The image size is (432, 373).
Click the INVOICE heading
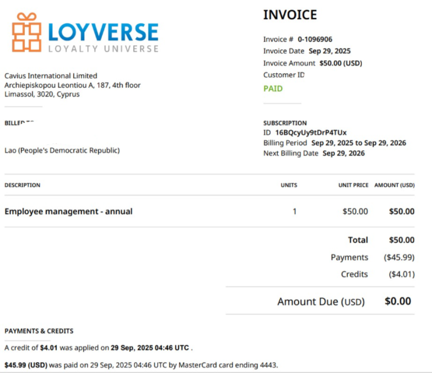(290, 15)
